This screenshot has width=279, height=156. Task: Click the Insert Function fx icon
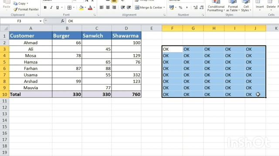62,21
